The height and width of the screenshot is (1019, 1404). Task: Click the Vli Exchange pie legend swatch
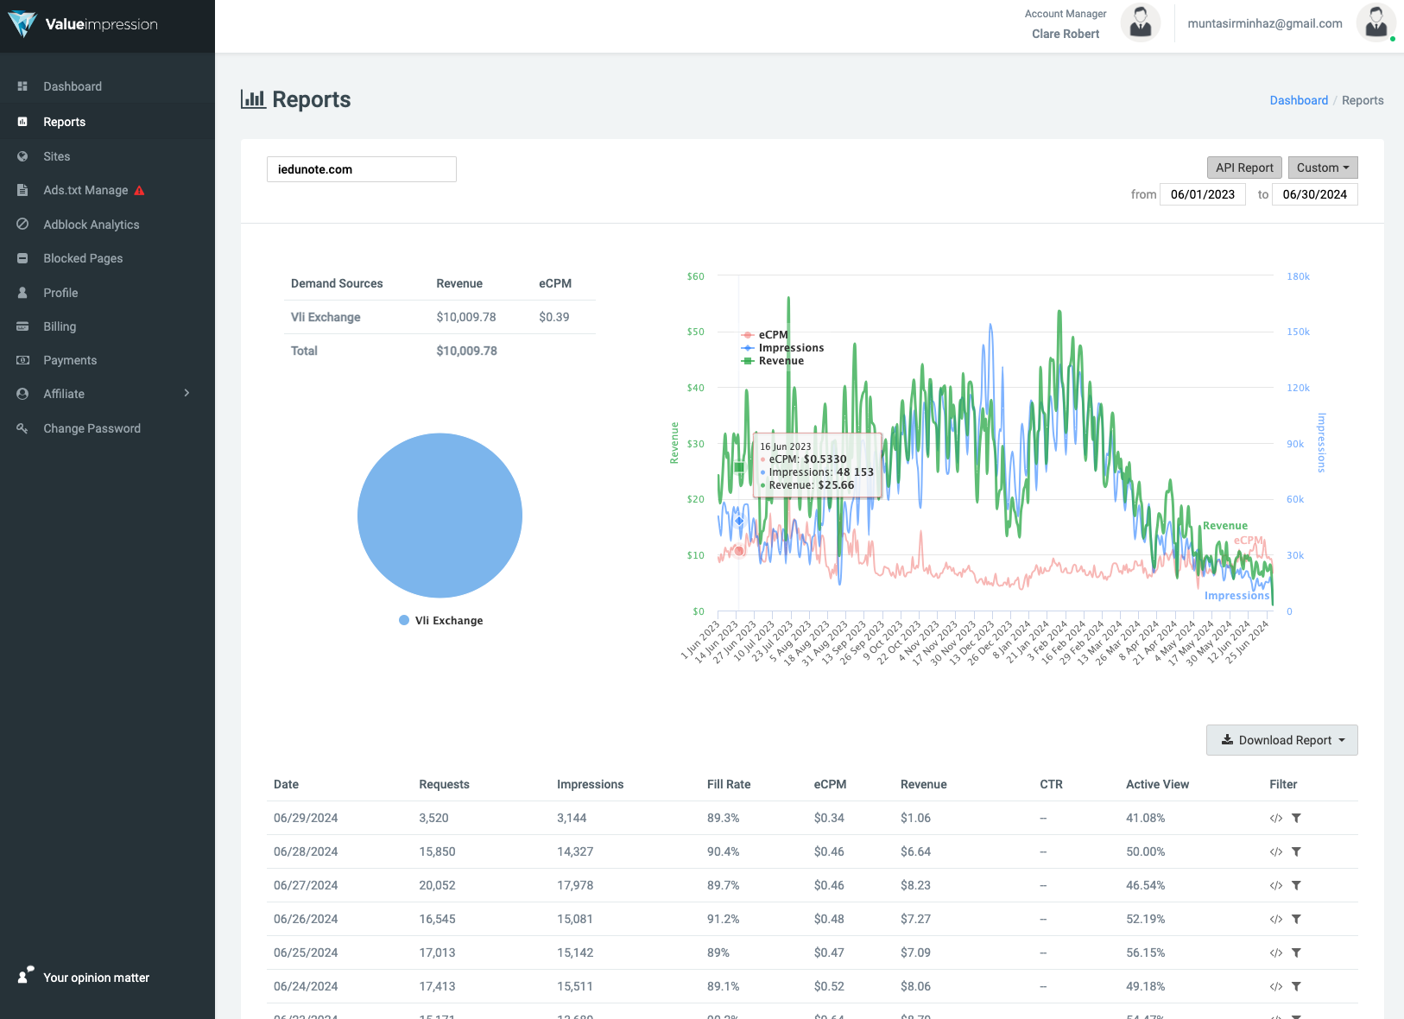[404, 620]
